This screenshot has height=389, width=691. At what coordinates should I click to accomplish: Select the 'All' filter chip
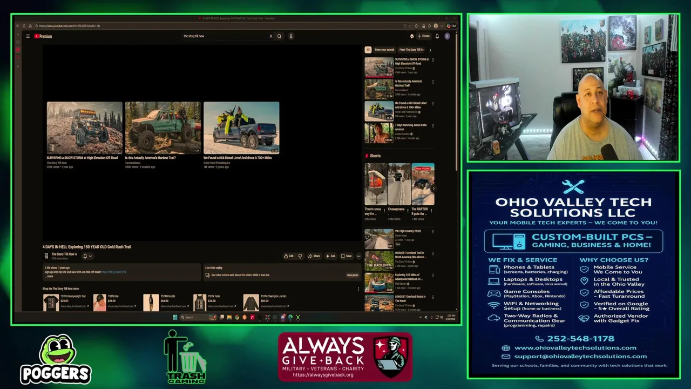[x=368, y=50]
